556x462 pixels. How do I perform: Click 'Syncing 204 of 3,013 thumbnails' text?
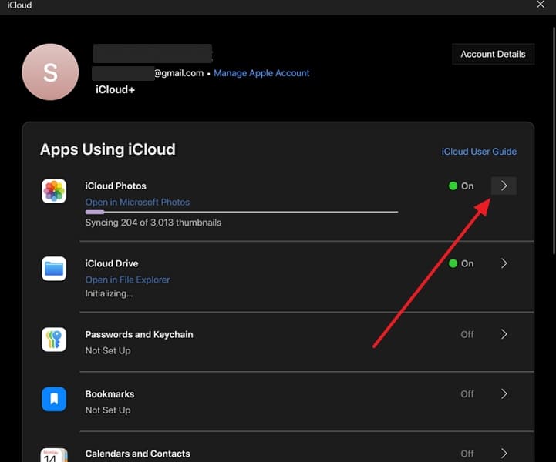coord(153,223)
